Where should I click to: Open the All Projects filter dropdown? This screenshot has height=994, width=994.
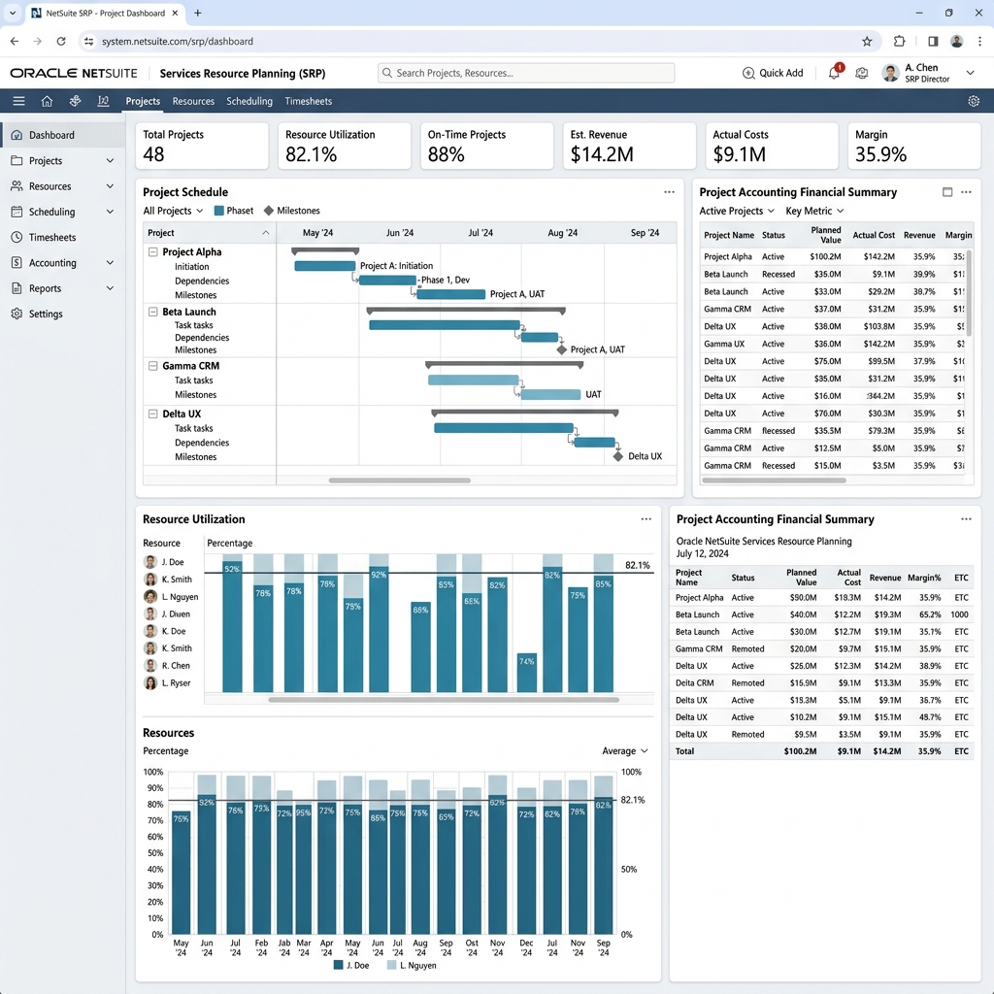[173, 211]
